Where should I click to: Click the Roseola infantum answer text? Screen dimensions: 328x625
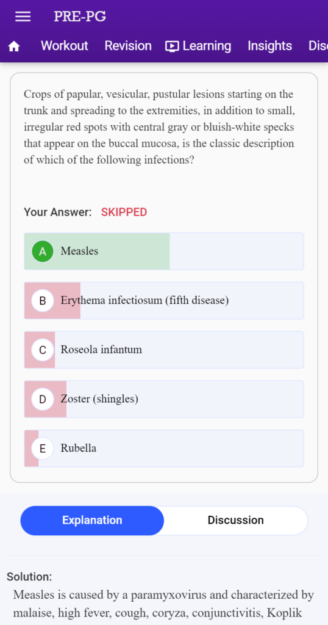point(101,350)
